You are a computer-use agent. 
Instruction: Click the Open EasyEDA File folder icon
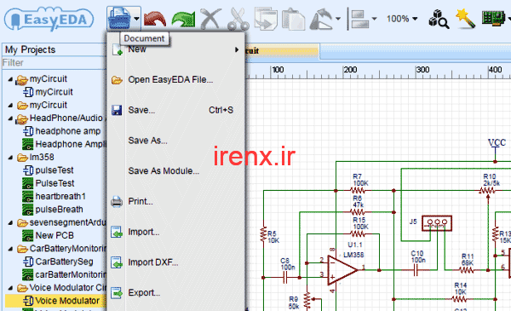point(117,80)
